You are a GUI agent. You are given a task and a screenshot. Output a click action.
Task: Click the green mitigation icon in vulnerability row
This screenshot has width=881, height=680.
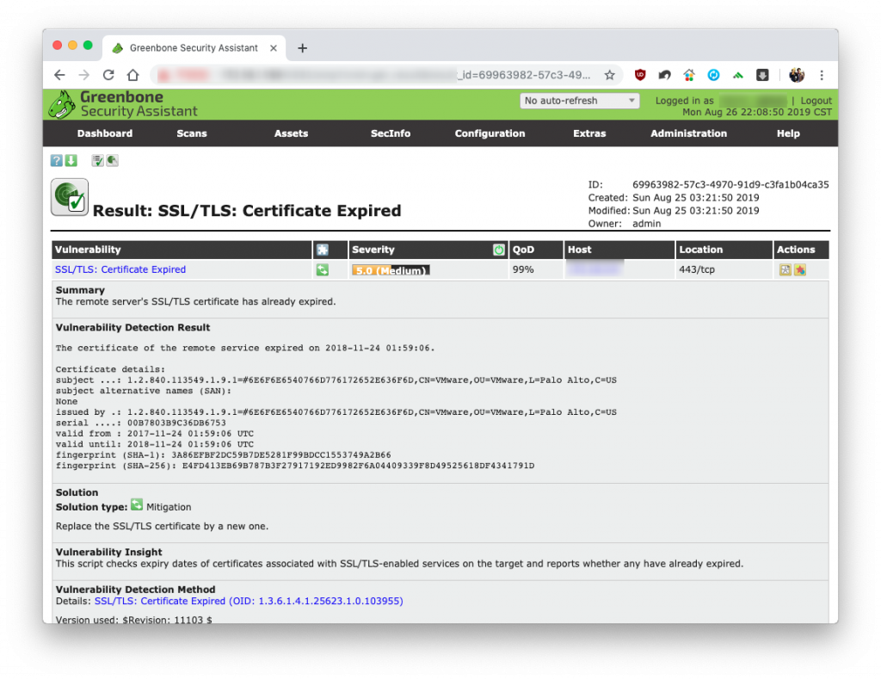pyautogui.click(x=323, y=269)
